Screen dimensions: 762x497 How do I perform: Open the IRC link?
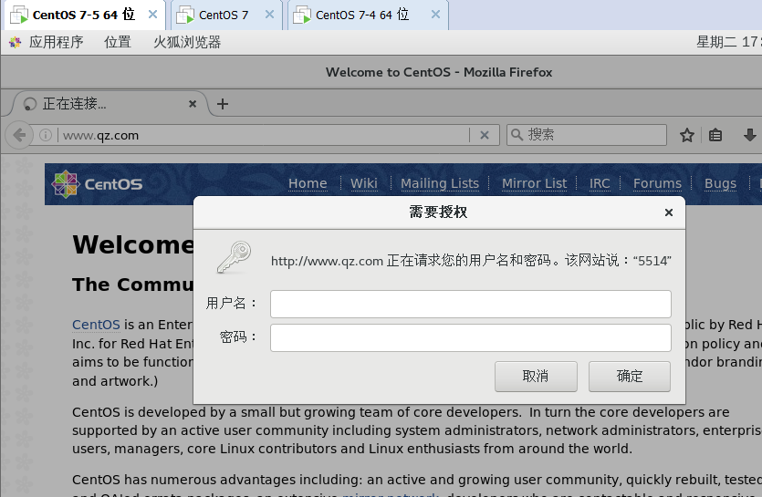coord(600,183)
